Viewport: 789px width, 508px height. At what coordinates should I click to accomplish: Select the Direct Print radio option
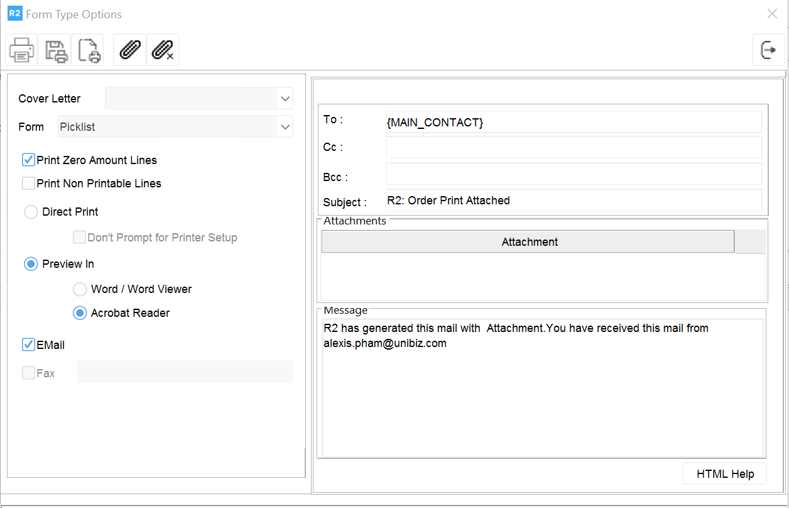pos(31,212)
